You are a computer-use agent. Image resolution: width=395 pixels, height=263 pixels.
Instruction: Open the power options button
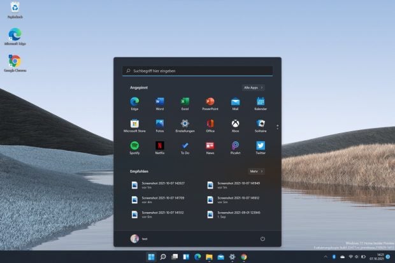tap(262, 239)
